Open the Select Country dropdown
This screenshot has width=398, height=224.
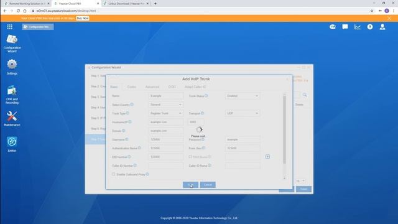click(x=166, y=105)
